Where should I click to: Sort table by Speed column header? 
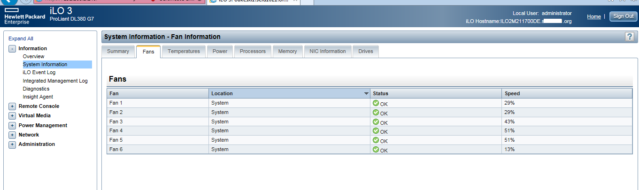(512, 93)
